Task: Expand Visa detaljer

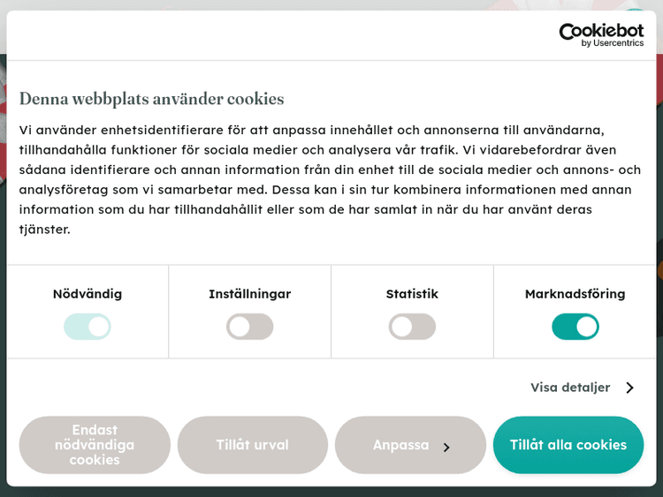Action: (571, 388)
